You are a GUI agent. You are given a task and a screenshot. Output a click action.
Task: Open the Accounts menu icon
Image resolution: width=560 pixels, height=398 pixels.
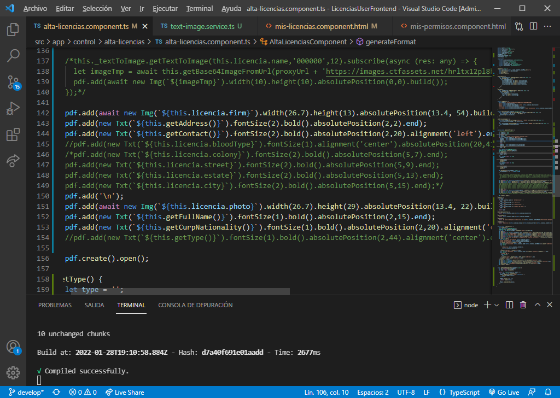[x=14, y=347]
